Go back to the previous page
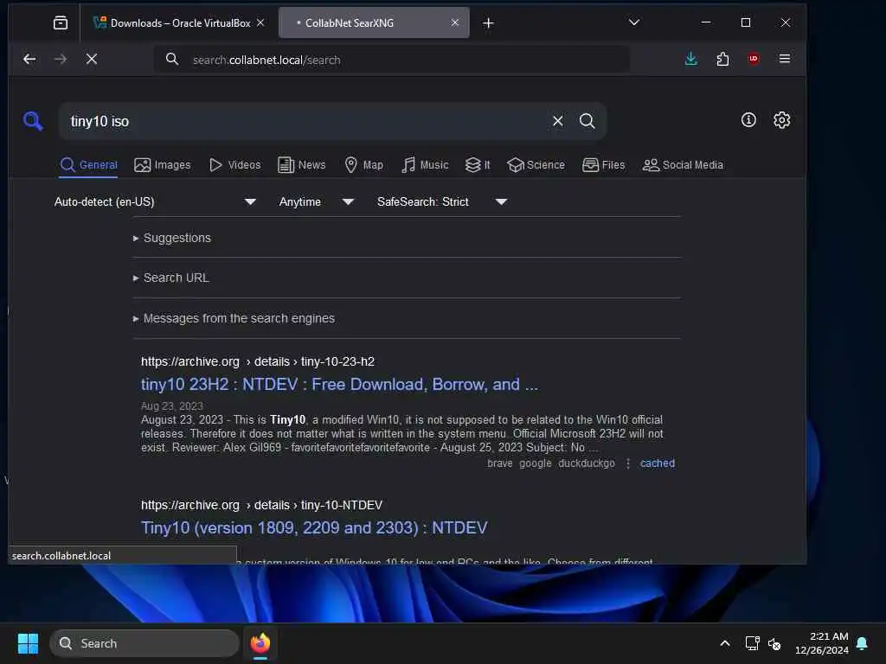The image size is (886, 664). tap(29, 59)
